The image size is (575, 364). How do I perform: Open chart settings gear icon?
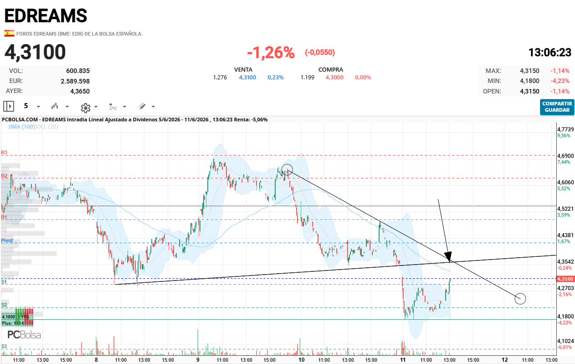(85, 108)
